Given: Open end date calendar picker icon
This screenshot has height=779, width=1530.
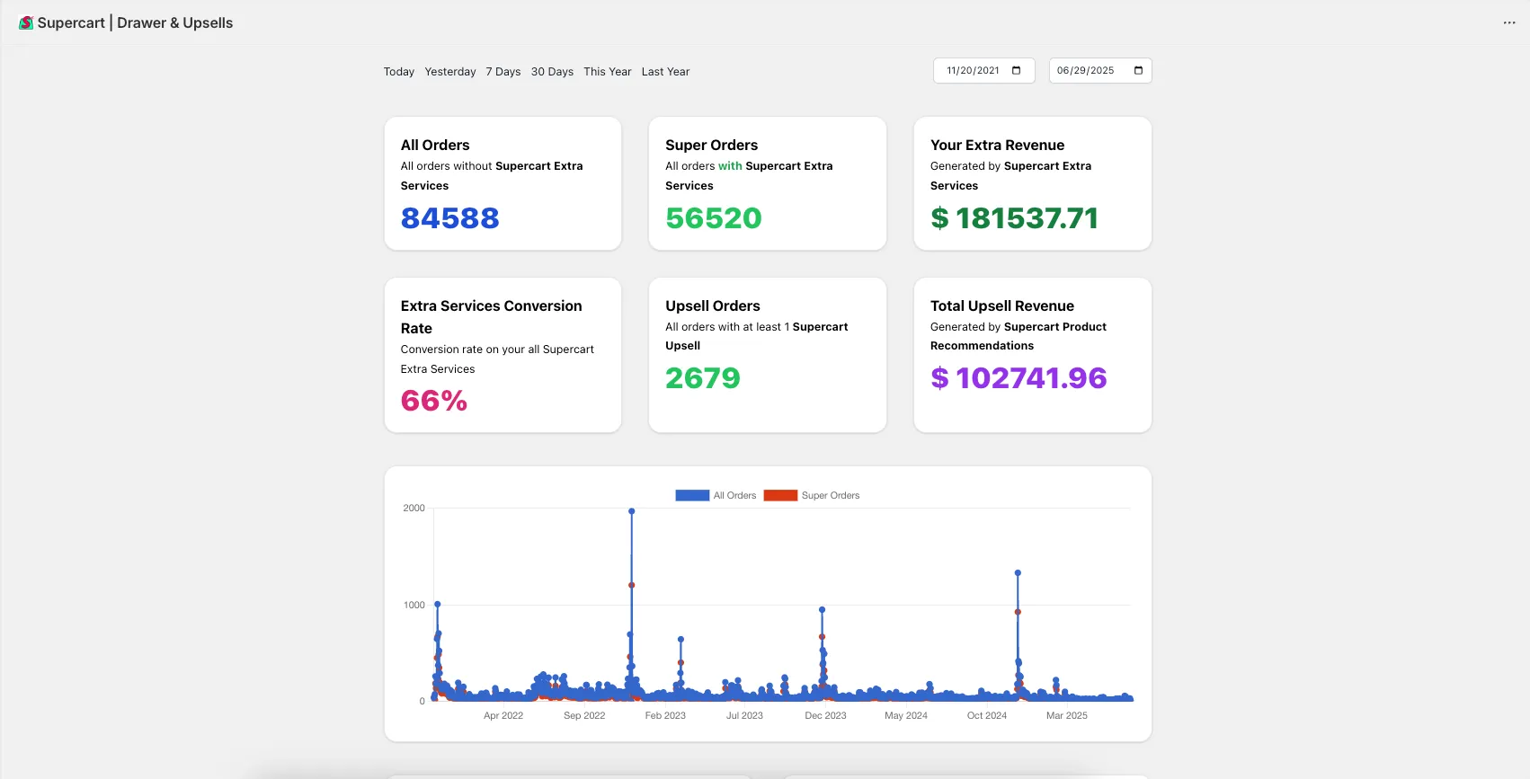Looking at the screenshot, I should tap(1138, 70).
